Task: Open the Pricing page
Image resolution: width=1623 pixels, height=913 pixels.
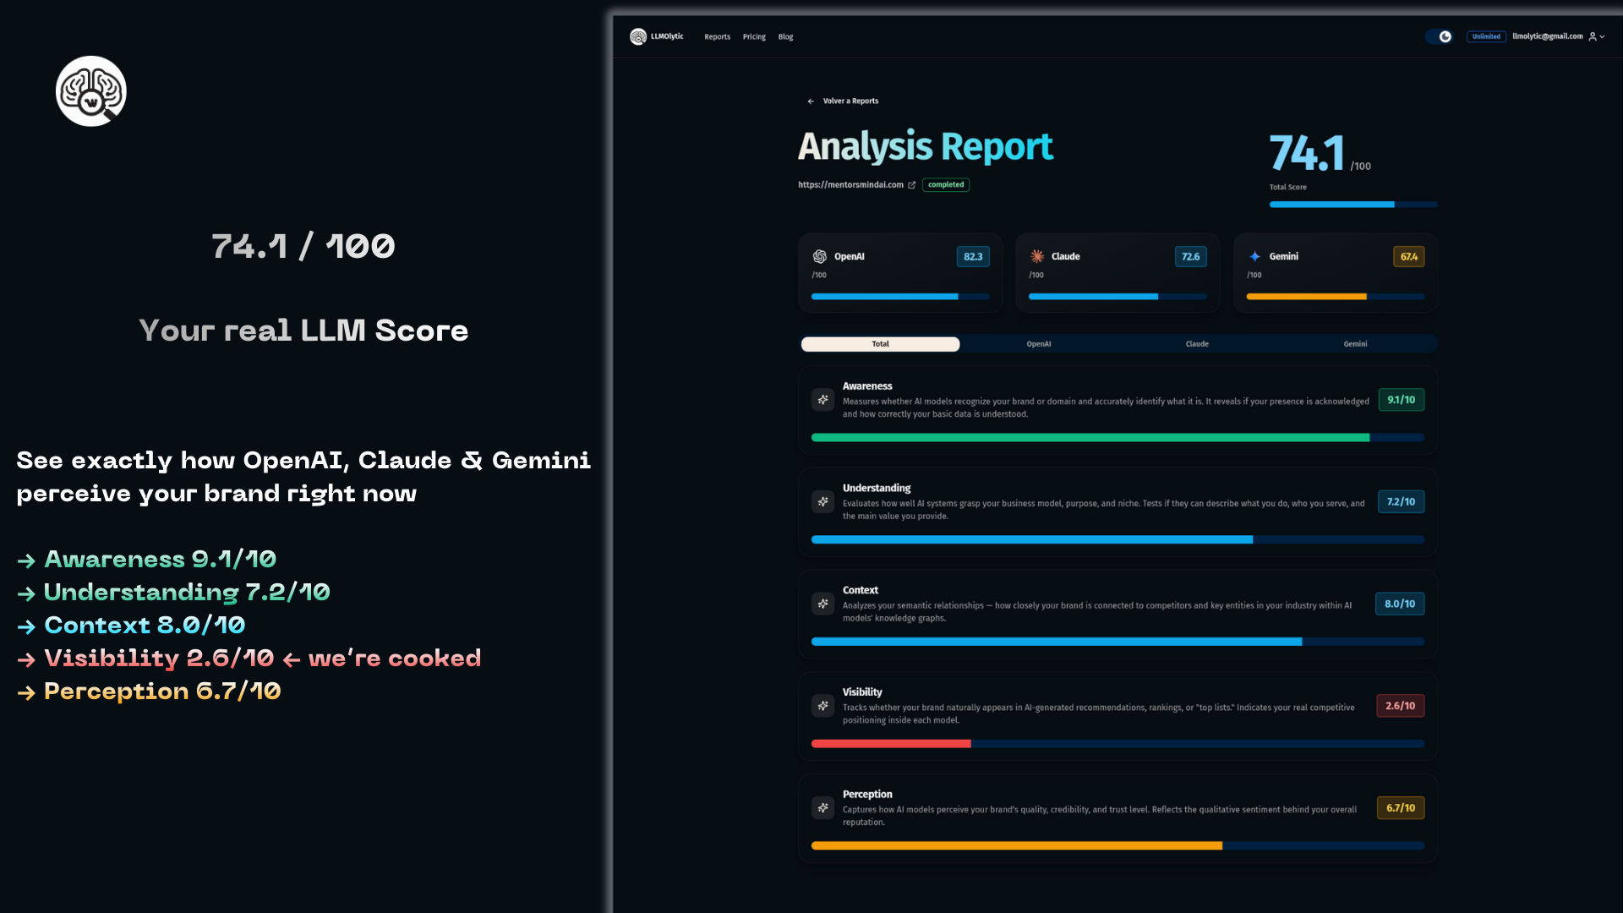Action: coord(753,36)
